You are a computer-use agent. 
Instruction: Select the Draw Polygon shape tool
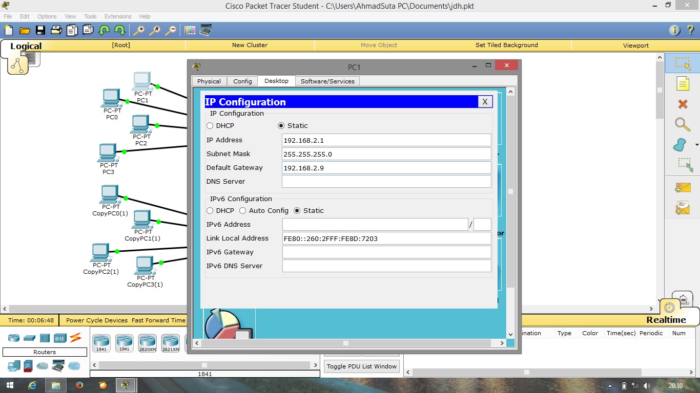[680, 145]
